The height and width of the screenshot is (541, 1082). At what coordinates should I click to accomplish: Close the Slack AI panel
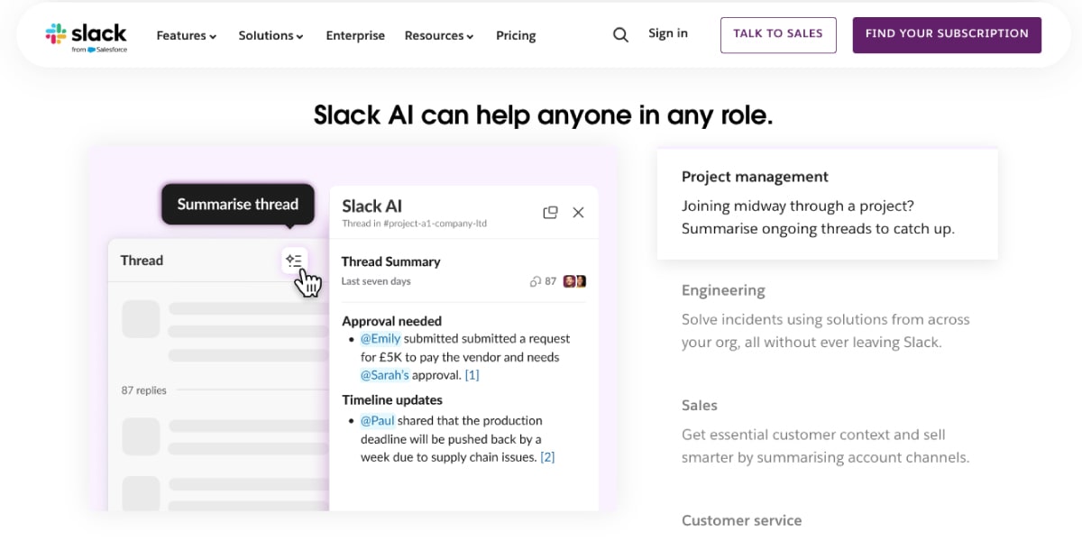pos(579,213)
